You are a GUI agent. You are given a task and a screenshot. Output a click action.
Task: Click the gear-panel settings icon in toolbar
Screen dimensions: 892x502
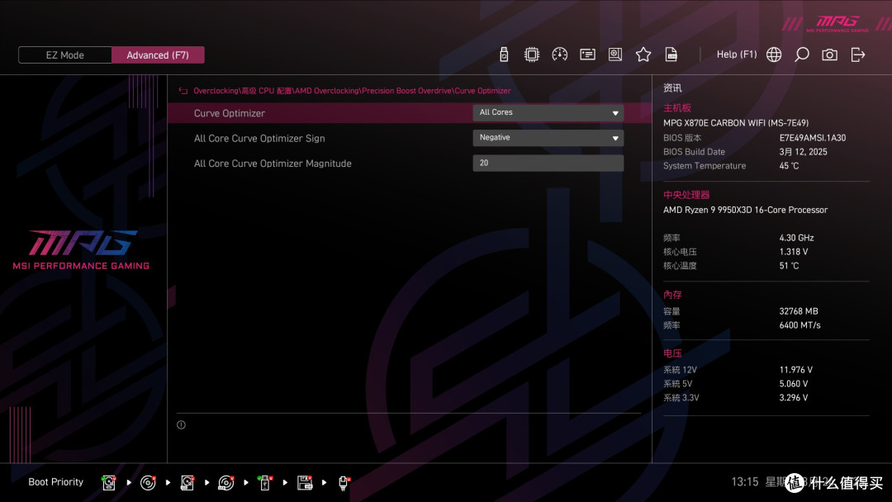[x=615, y=54]
